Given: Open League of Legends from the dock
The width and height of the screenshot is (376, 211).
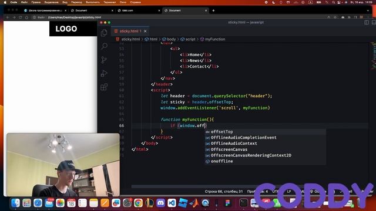Looking at the screenshot, I should pos(149,203).
